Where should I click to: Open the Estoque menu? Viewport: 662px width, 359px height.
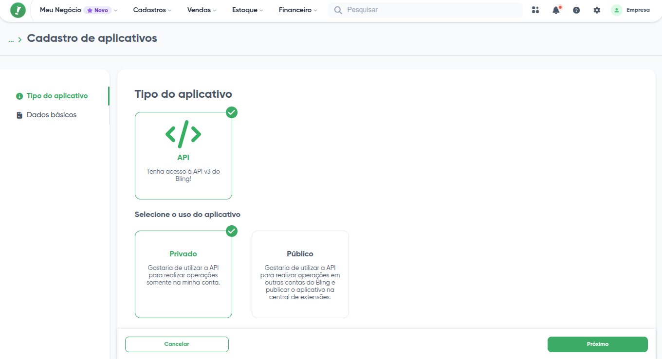coord(247,10)
